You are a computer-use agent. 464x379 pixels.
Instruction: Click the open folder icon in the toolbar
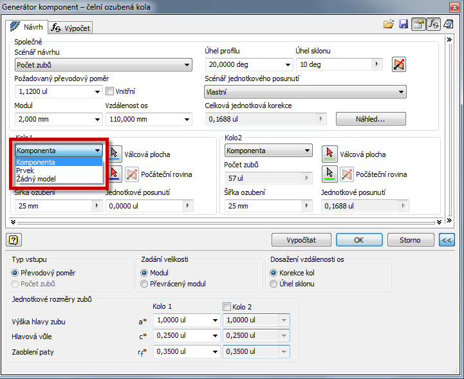click(388, 24)
